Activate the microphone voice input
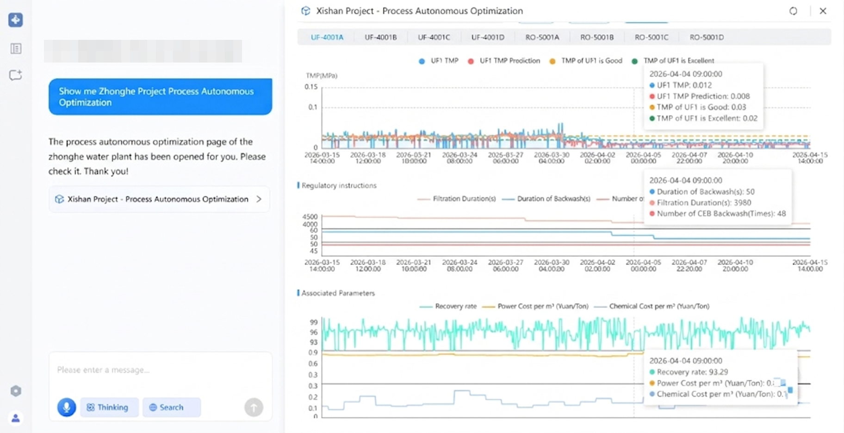The width and height of the screenshot is (844, 433). pos(67,407)
